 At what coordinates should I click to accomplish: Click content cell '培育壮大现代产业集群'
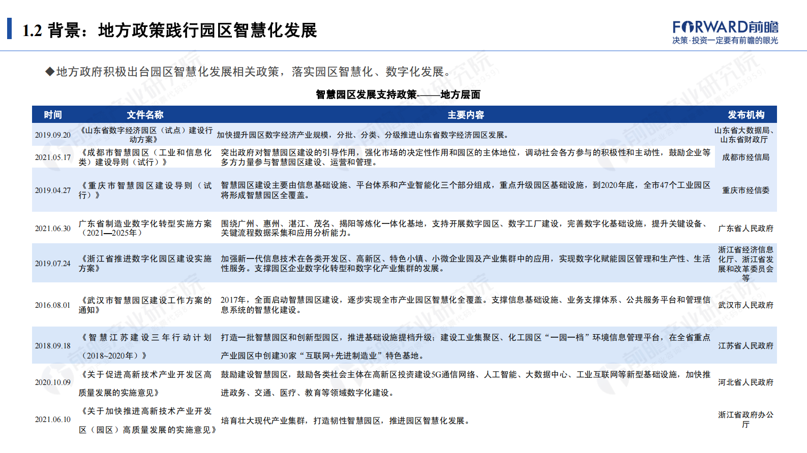[346, 421]
